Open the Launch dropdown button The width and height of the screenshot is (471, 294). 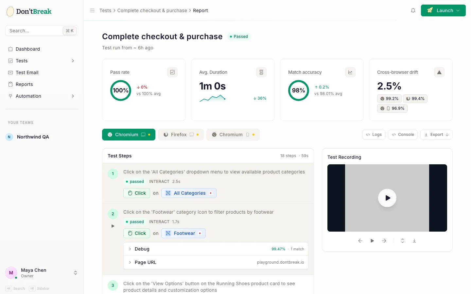(x=443, y=10)
